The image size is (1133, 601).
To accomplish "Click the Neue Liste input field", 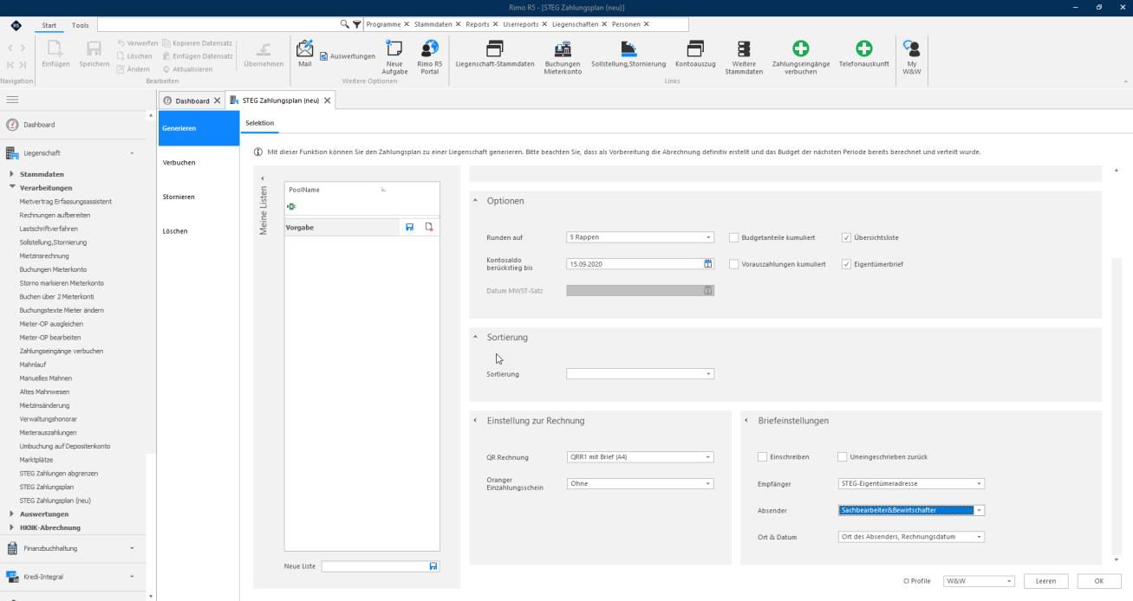I will coord(375,566).
